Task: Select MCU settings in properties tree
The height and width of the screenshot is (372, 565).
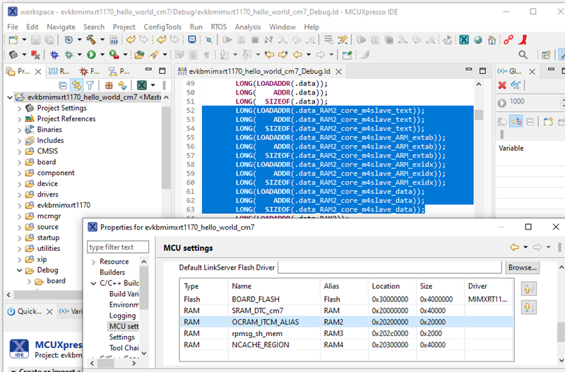Action: tap(124, 326)
